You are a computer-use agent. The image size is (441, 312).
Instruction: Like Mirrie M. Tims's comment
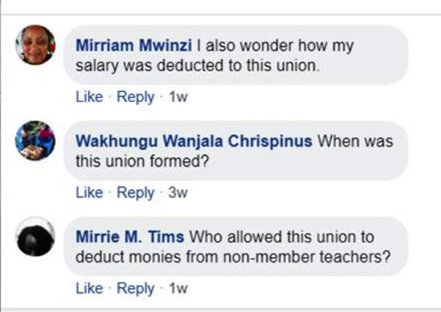click(89, 288)
